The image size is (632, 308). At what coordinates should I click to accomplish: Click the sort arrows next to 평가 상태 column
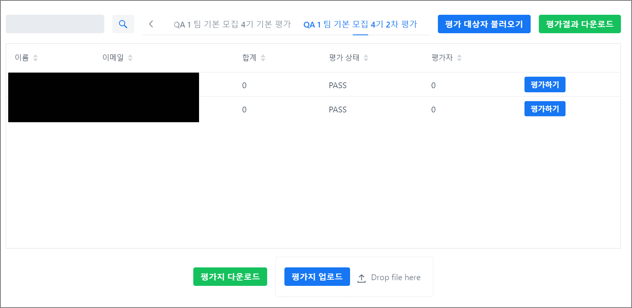tap(366, 57)
